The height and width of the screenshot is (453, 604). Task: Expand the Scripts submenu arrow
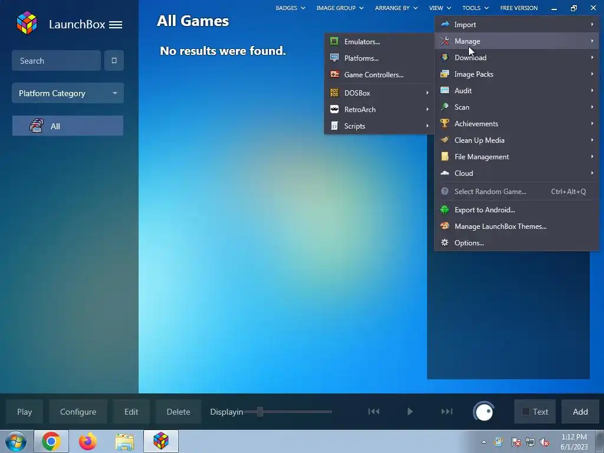(x=427, y=126)
